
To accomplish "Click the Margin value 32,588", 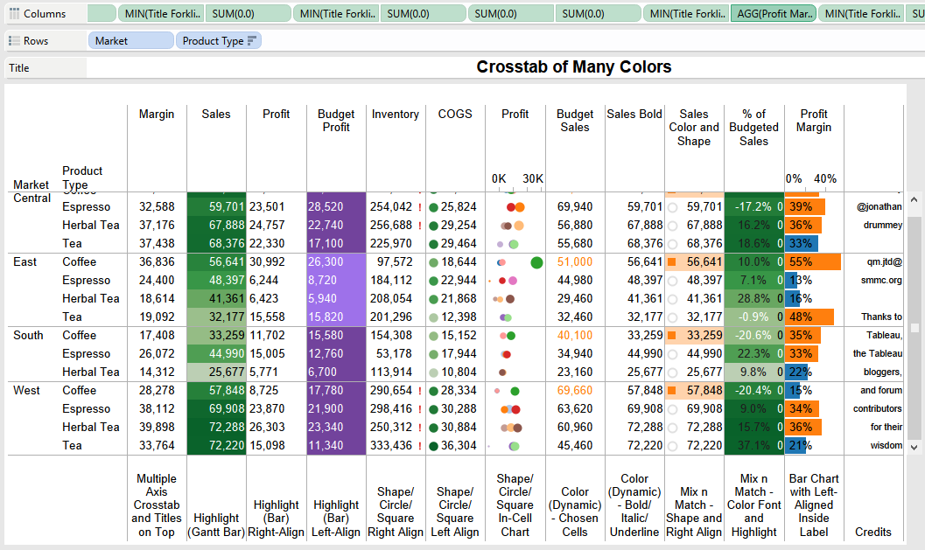I will tap(157, 207).
